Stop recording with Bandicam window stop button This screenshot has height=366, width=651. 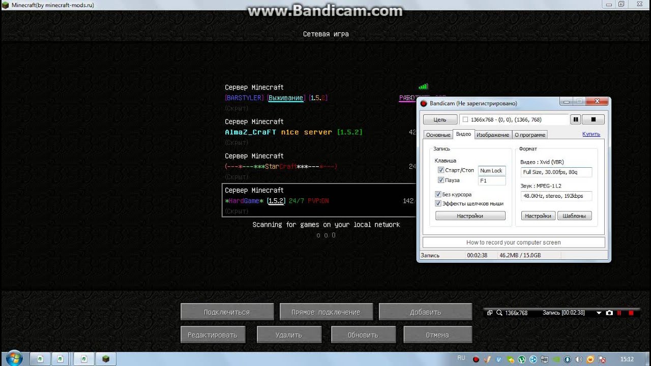pos(593,119)
